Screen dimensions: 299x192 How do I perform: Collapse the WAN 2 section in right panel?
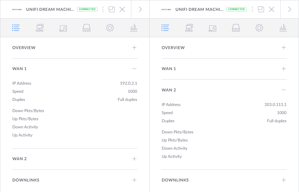[x=284, y=90]
